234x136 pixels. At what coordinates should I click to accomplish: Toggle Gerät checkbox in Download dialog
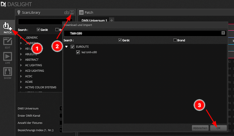click(x=120, y=40)
